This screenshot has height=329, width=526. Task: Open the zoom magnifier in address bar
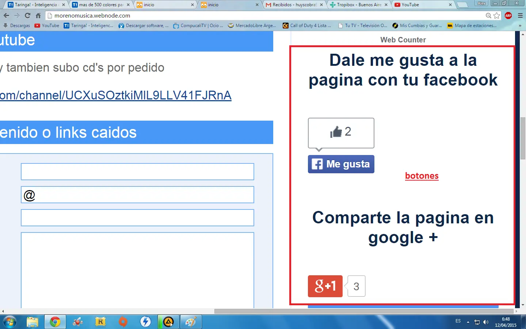488,16
